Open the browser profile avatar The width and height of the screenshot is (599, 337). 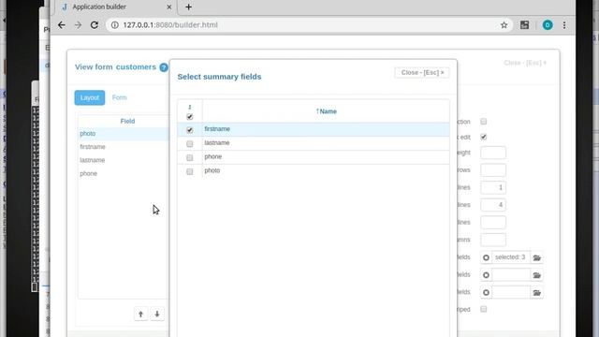coord(548,25)
